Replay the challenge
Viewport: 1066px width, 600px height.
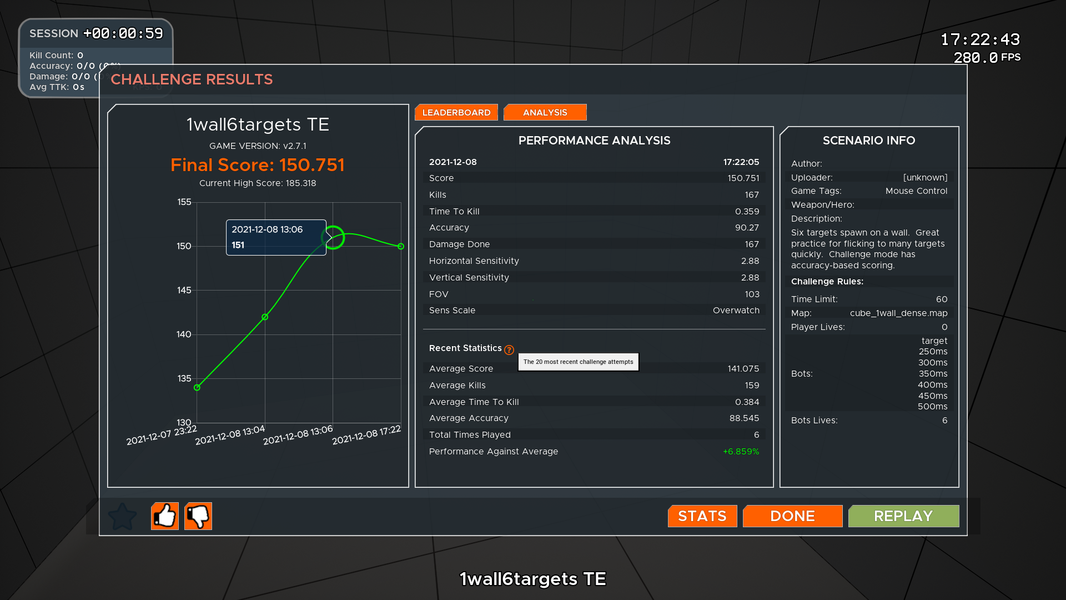904,516
